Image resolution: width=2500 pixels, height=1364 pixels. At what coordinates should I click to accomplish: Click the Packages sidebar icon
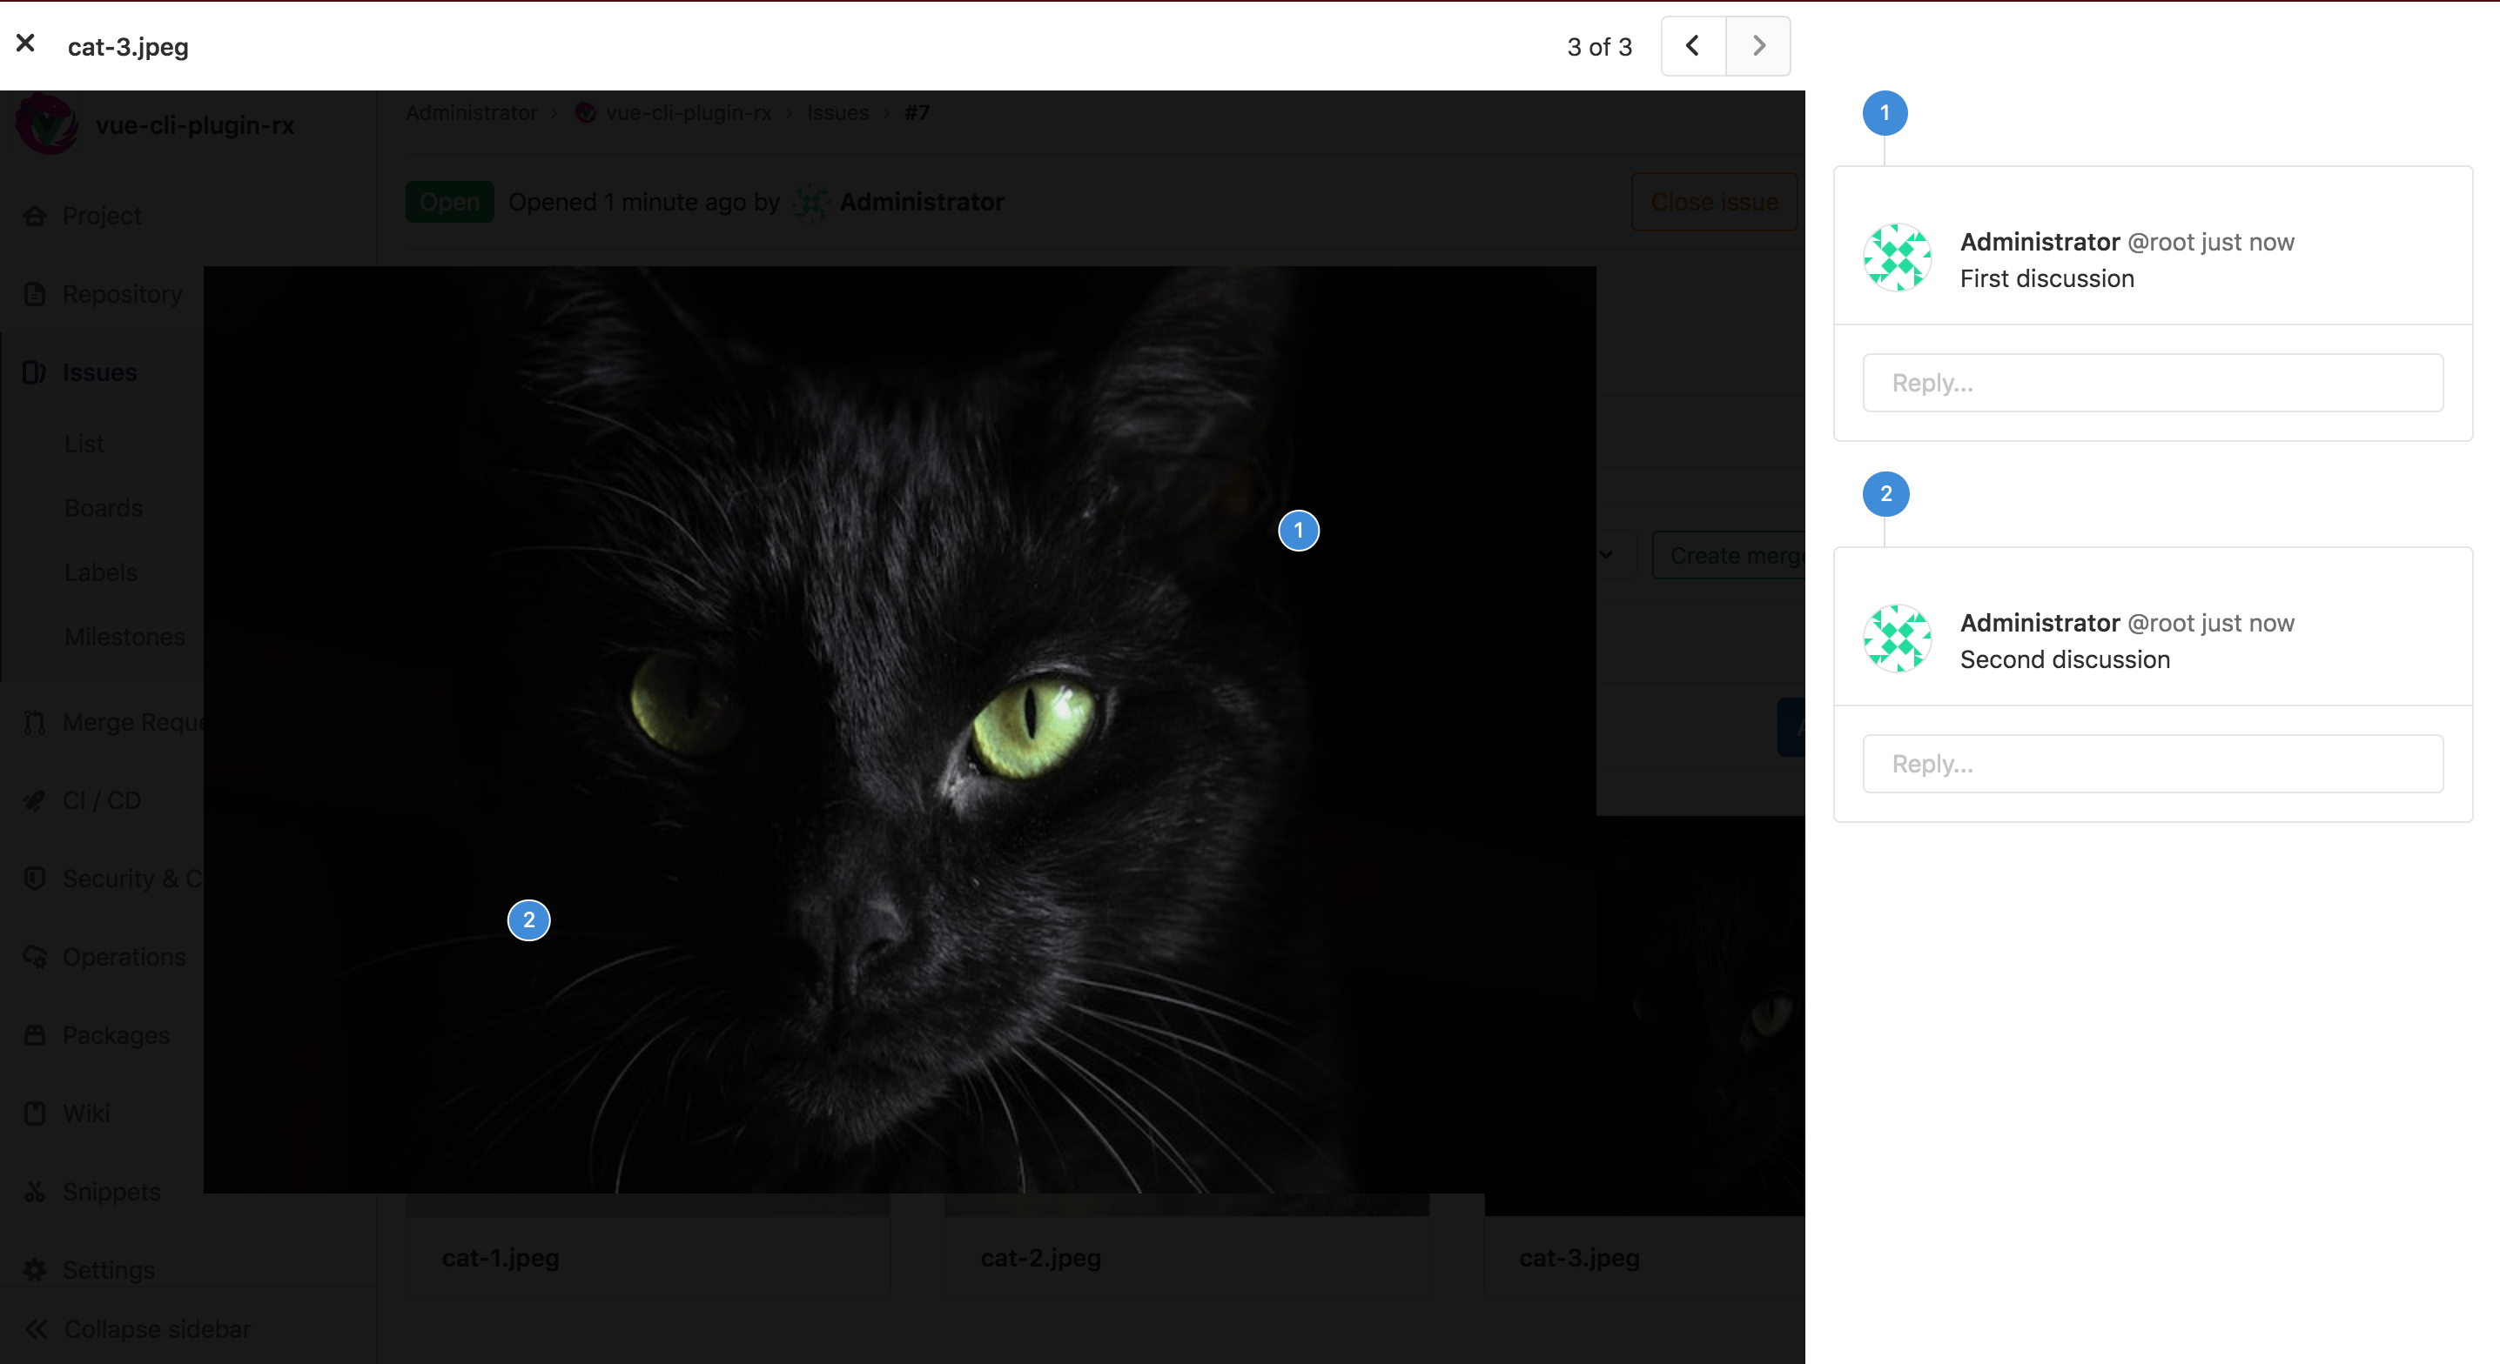click(x=34, y=1033)
